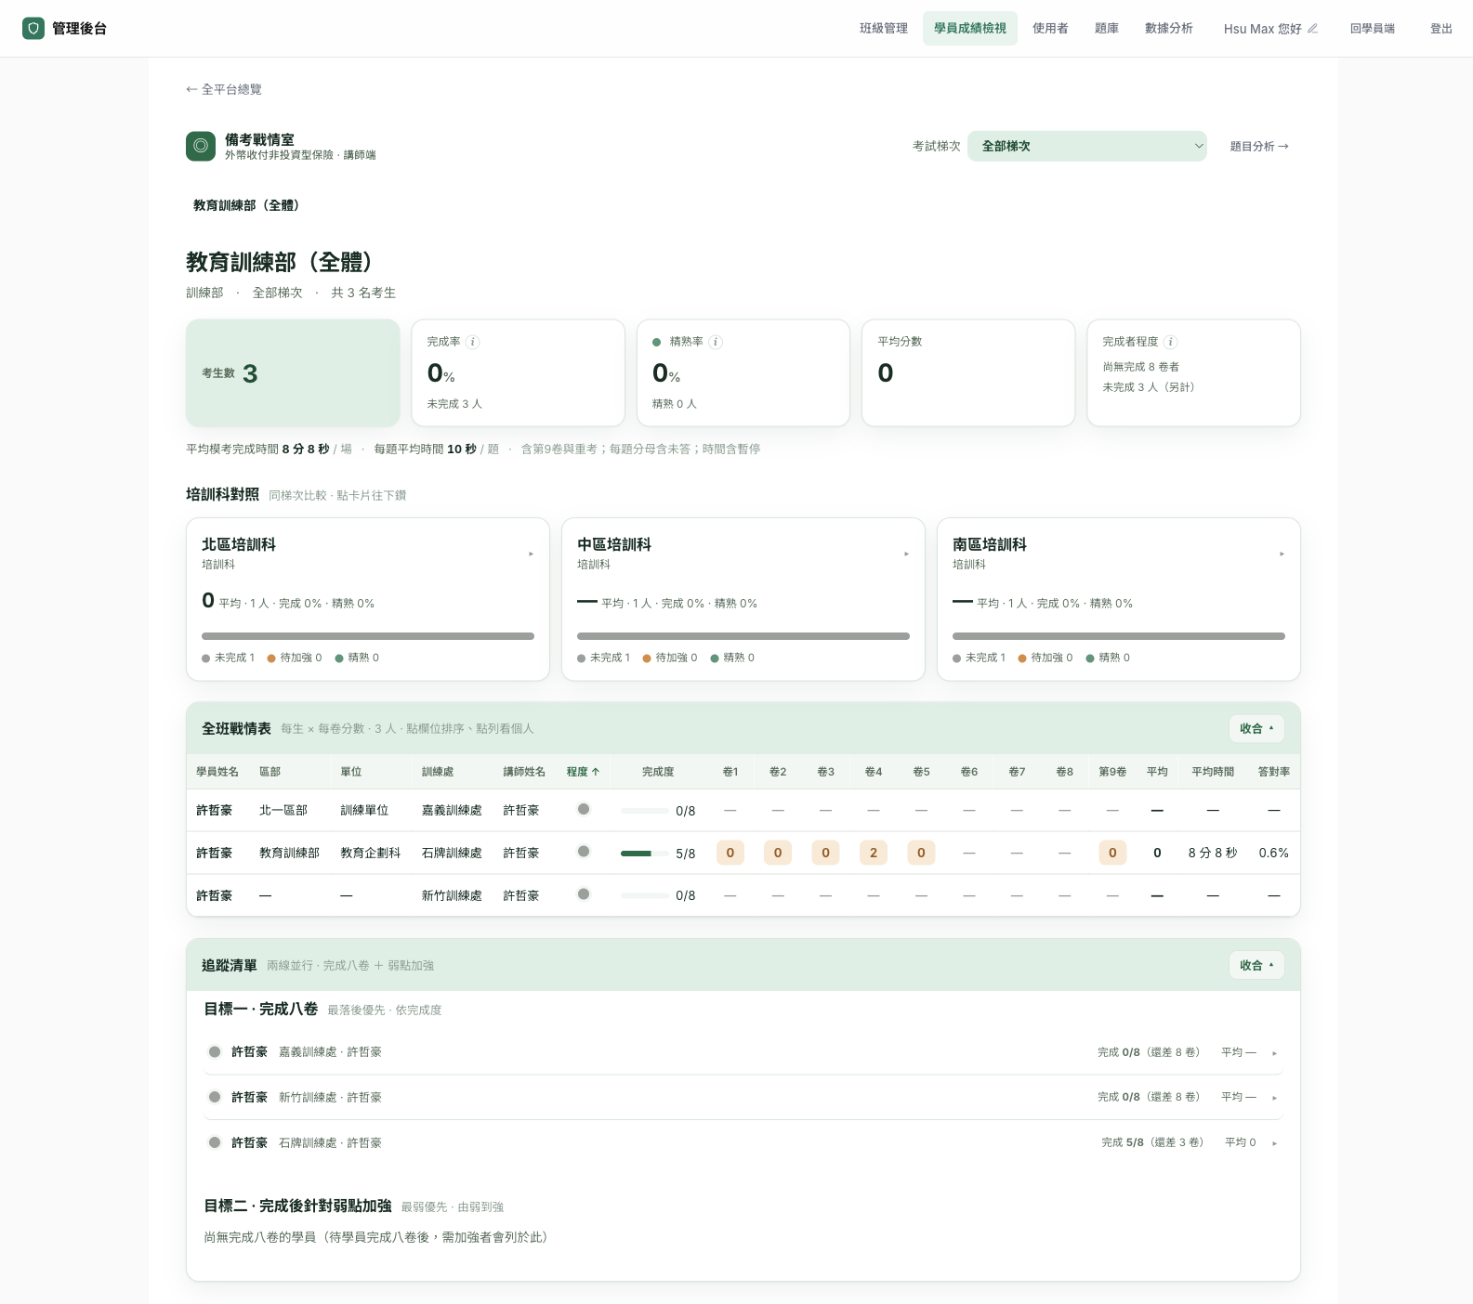Image resolution: width=1473 pixels, height=1304 pixels.
Task: Sort table by 卷6 column header
Action: tap(969, 772)
